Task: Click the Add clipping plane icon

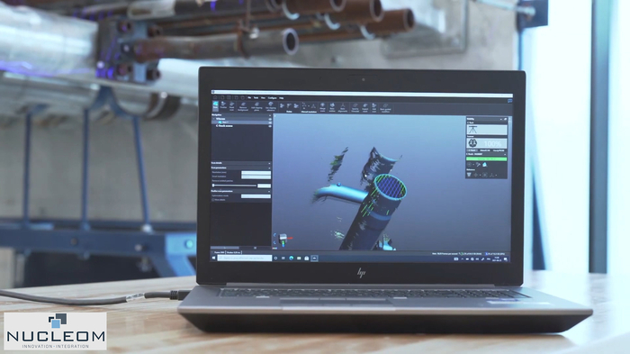Action: click(x=256, y=106)
